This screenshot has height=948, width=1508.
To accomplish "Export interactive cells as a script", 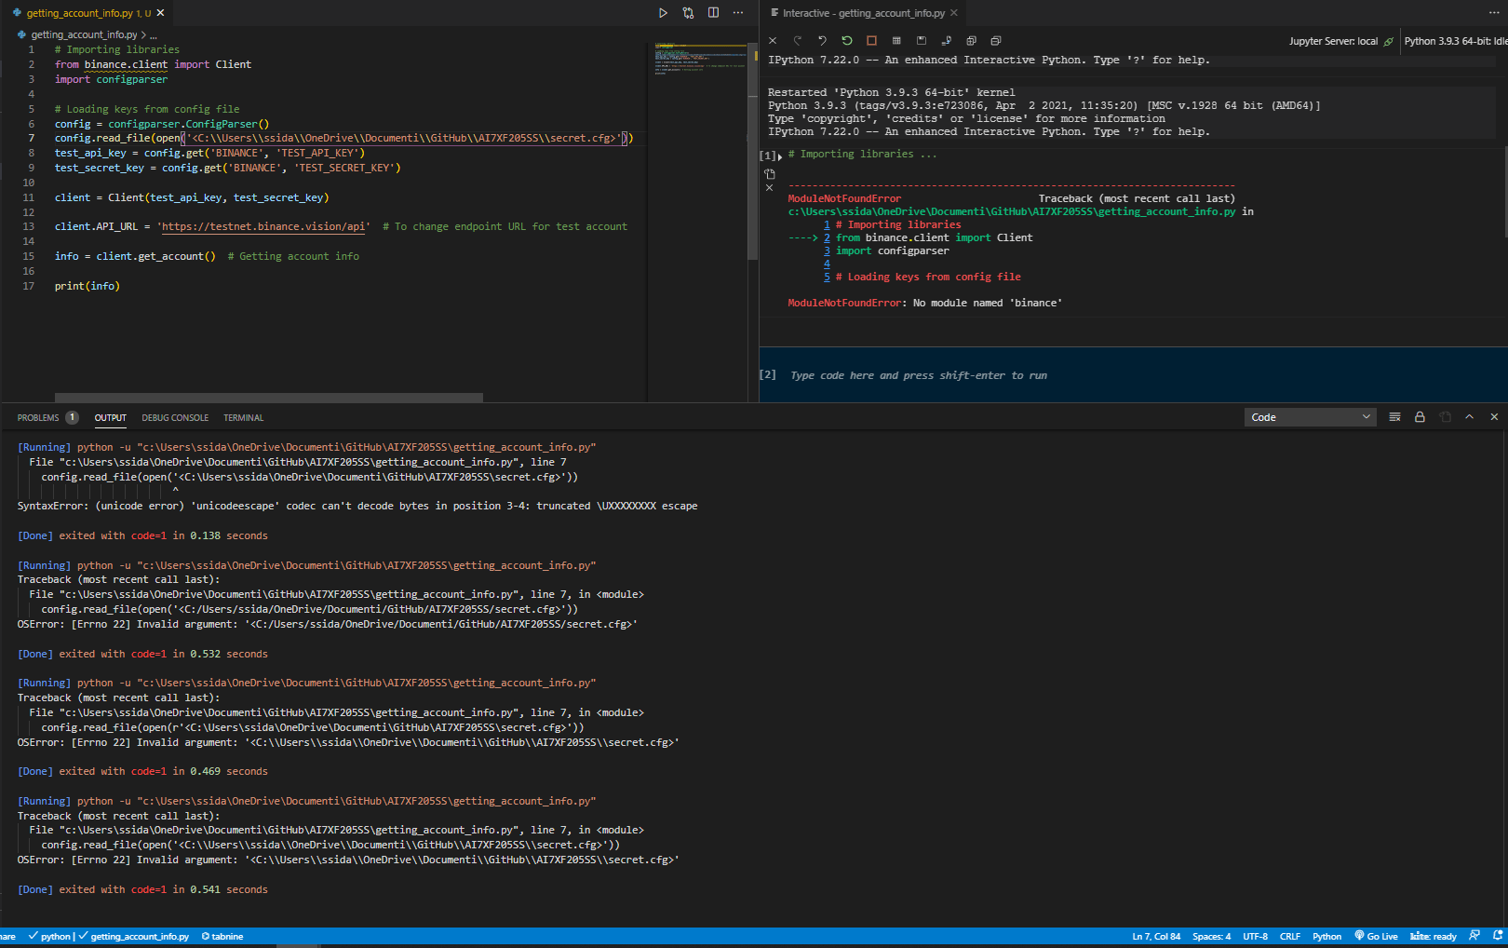I will (947, 41).
